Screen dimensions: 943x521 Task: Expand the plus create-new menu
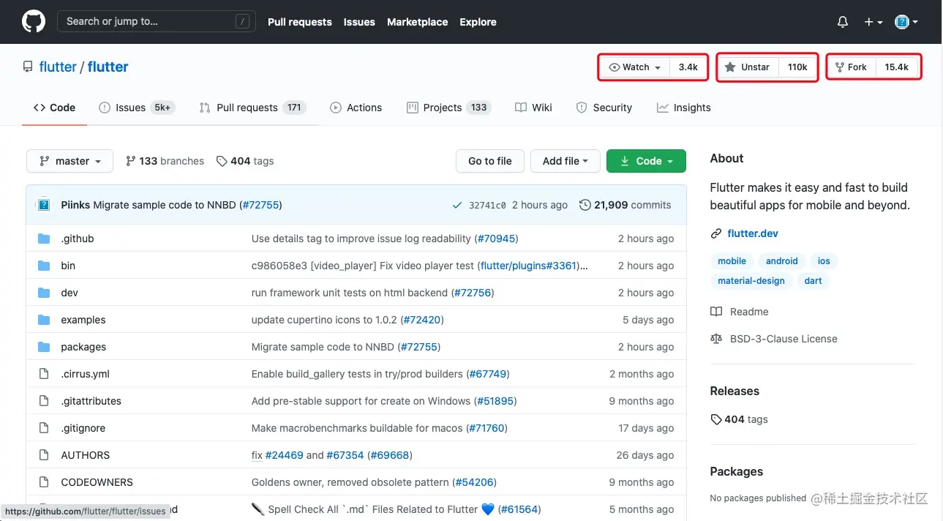click(x=873, y=22)
